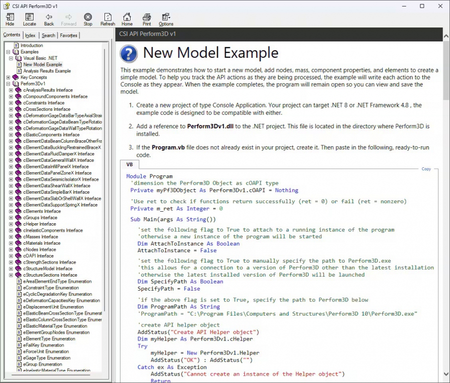Open eGroup Enumeration topic
The image size is (450, 383).
(42, 365)
